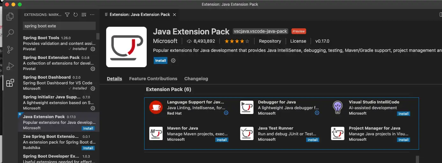Click the details page scrollbar
Image resolution: width=442 pixels, height=163 pixels.
coord(417,159)
